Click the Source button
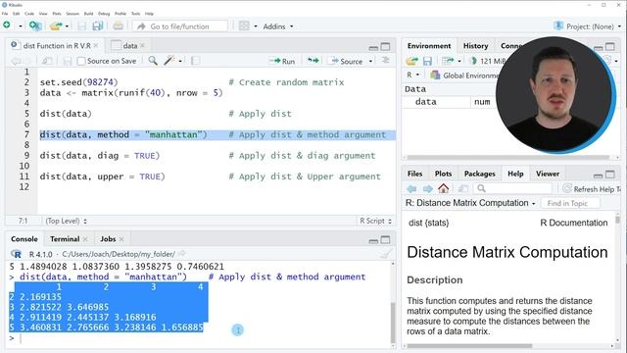 [346, 61]
